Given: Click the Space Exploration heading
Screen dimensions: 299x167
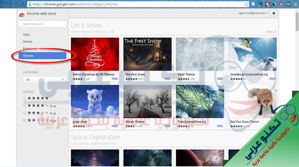Looking at the screenshot, I should click(x=95, y=137).
